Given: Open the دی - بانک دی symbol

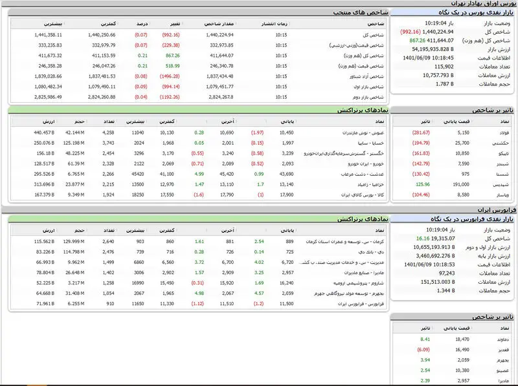Looking at the screenshot, I should pyautogui.click(x=371, y=252).
